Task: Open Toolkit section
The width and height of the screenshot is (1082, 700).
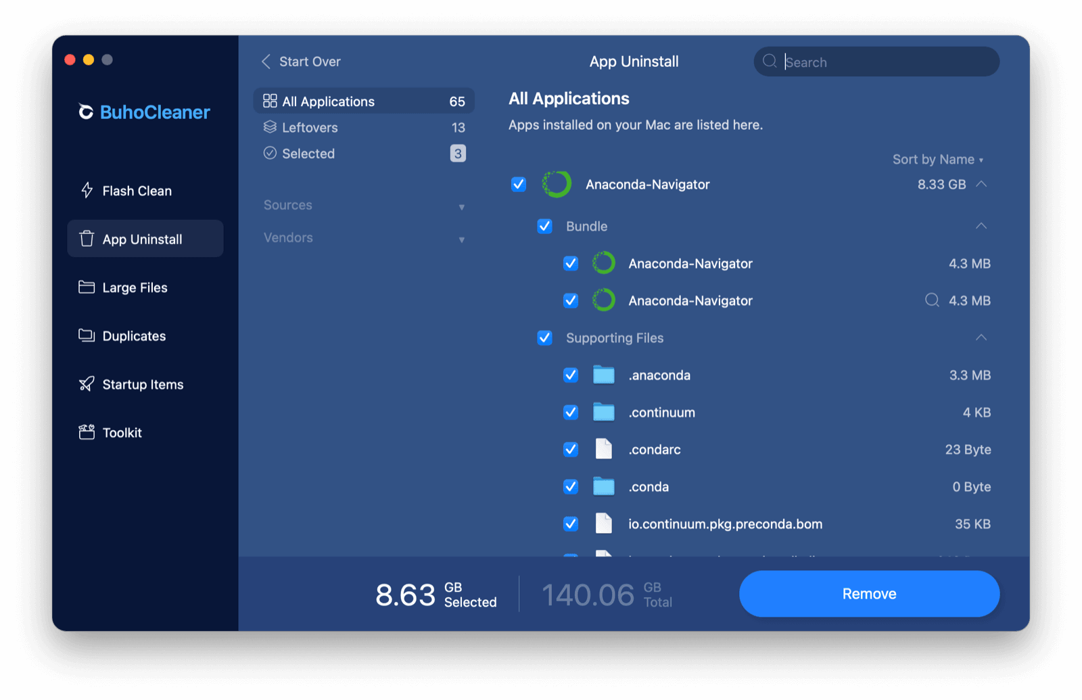Action: 145,432
